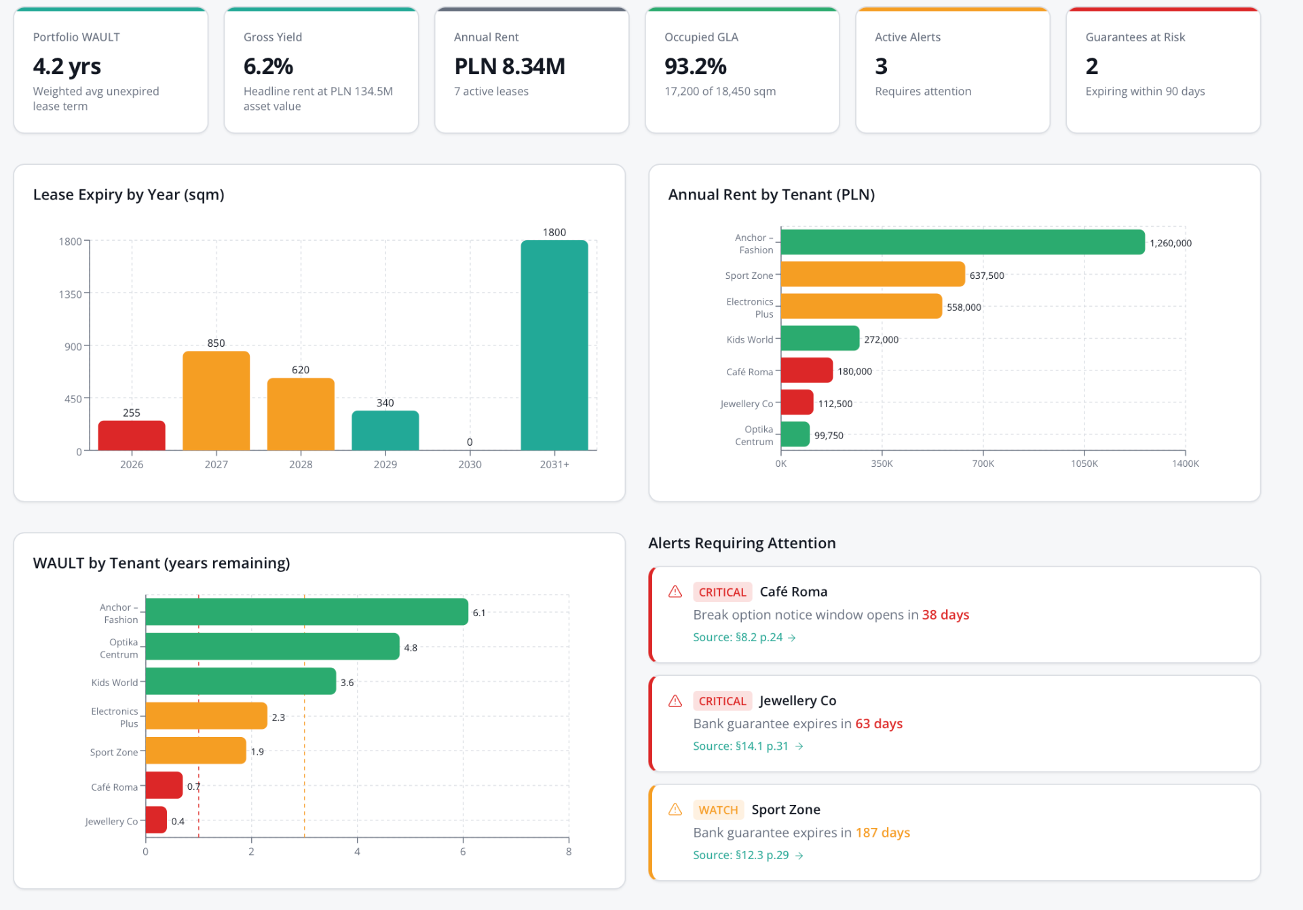Click the '38 days' text in Café Roma alert
The width and height of the screenshot is (1303, 910).
(945, 615)
